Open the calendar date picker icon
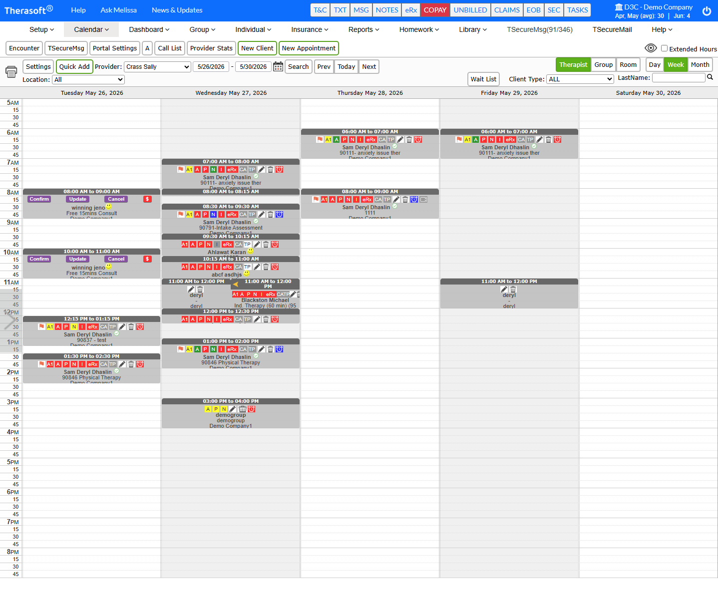The image size is (718, 606). (x=278, y=66)
